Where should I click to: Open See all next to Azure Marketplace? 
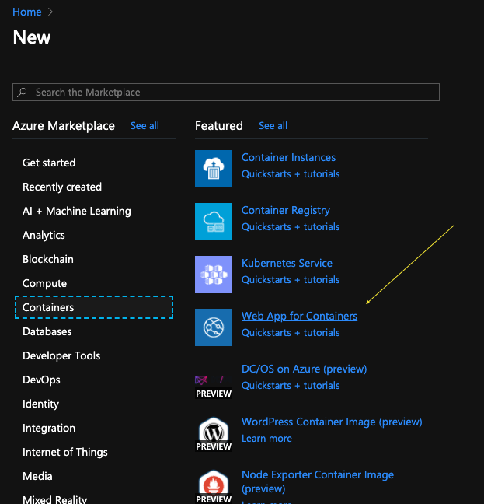pos(145,126)
